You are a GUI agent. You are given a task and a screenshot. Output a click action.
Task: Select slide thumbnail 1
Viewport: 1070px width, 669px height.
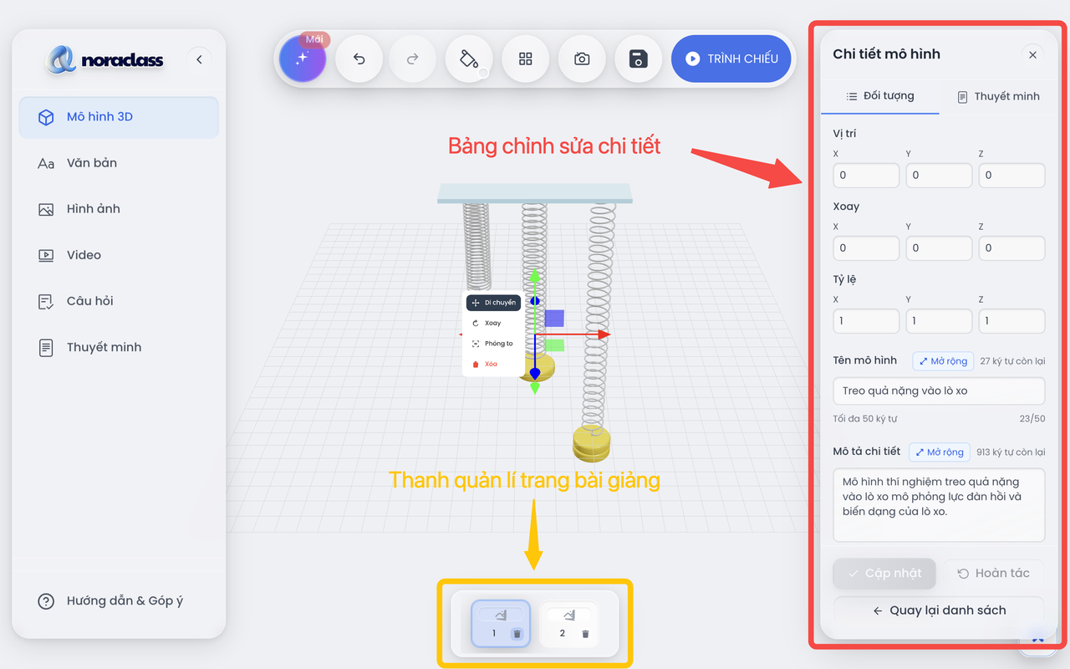coord(500,624)
